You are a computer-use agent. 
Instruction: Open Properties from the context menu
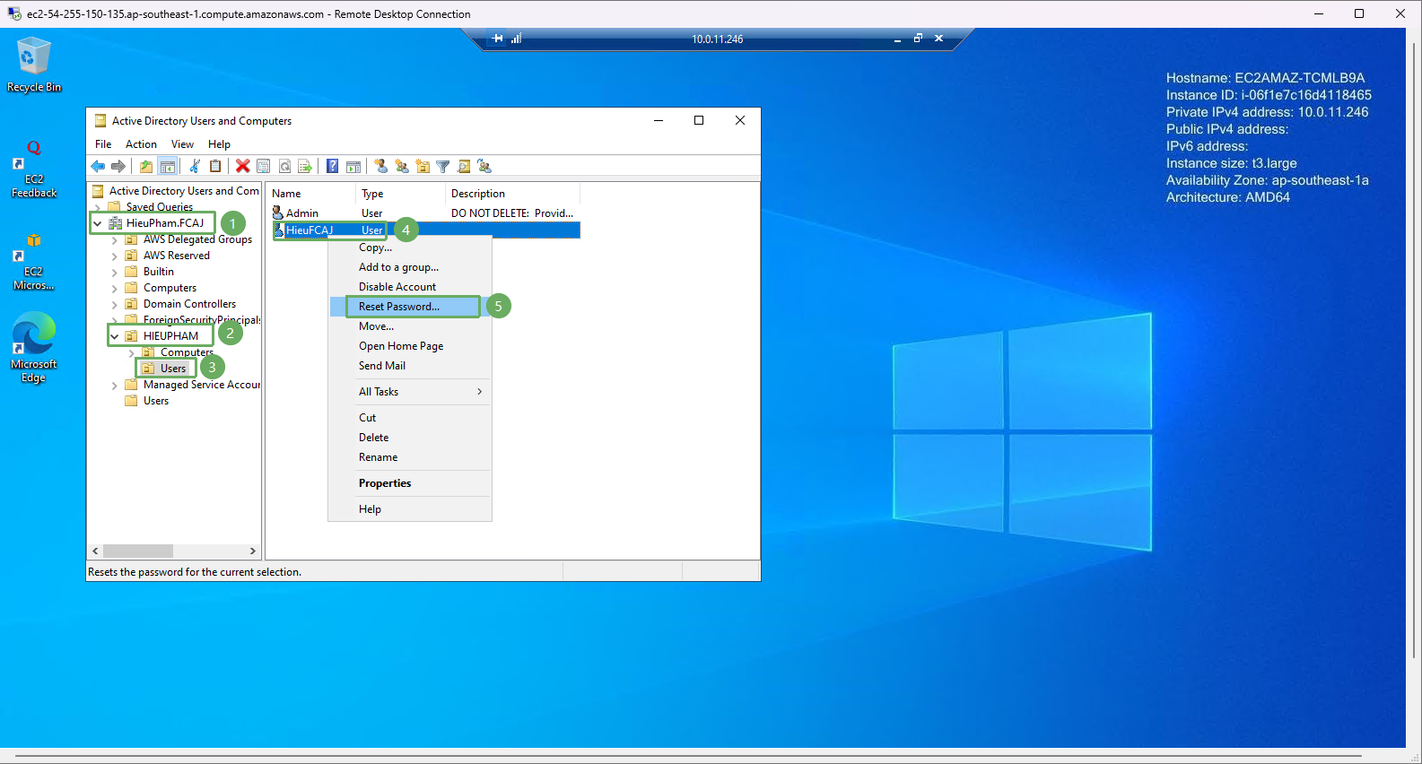pyautogui.click(x=410, y=483)
